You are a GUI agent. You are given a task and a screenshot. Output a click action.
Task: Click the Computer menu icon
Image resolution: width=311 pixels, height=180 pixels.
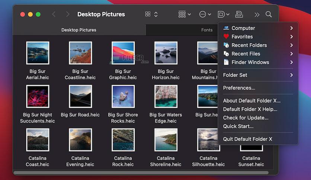pyautogui.click(x=226, y=28)
